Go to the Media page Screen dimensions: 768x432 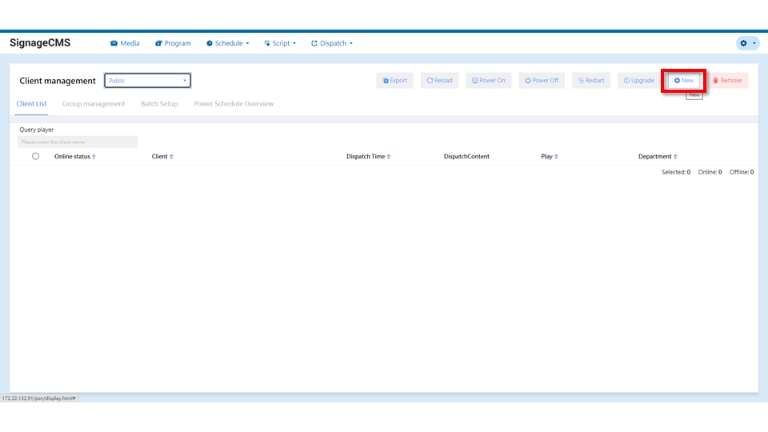point(125,43)
